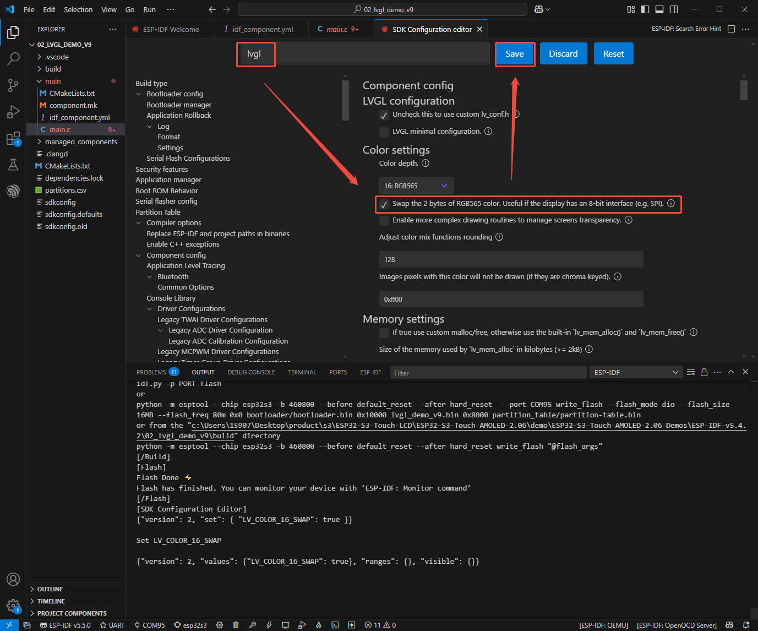
Task: Enable complex drawing routines for transparency checkbox
Action: [384, 220]
